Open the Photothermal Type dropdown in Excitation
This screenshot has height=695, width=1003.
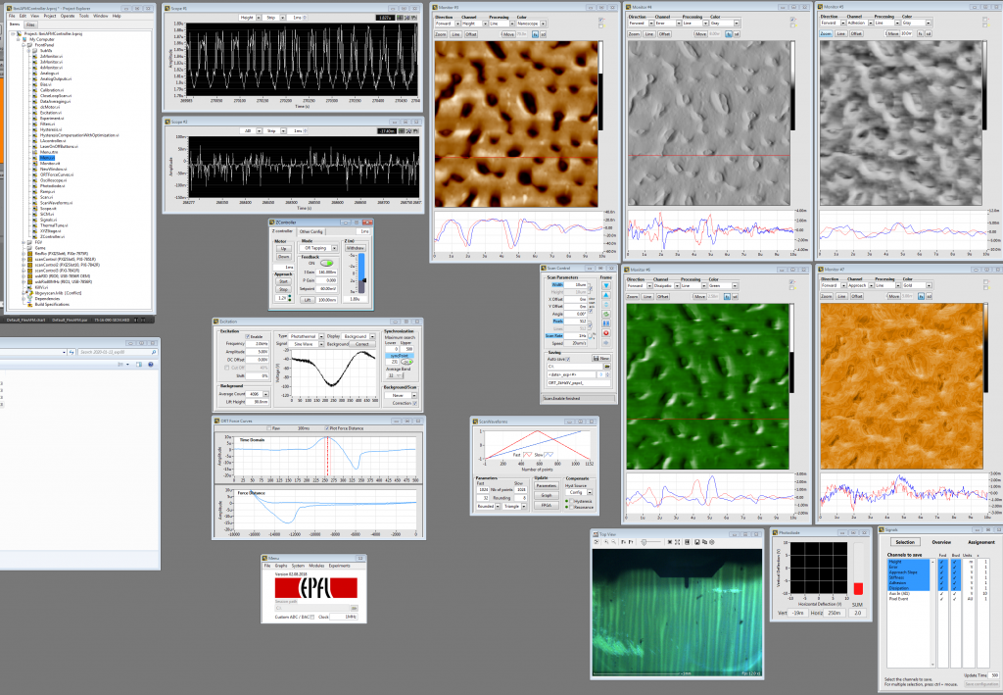tap(320, 336)
